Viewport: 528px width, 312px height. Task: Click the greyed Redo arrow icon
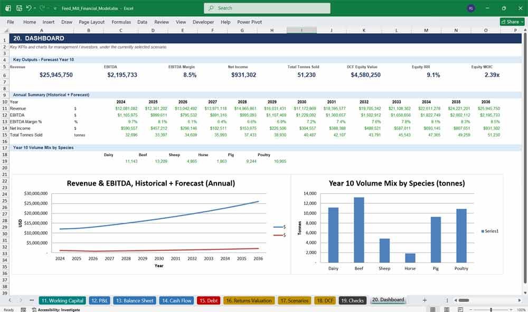[x=42, y=8]
